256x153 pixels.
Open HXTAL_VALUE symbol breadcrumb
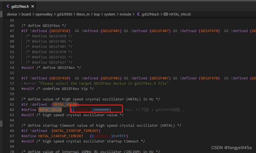pos(180,14)
